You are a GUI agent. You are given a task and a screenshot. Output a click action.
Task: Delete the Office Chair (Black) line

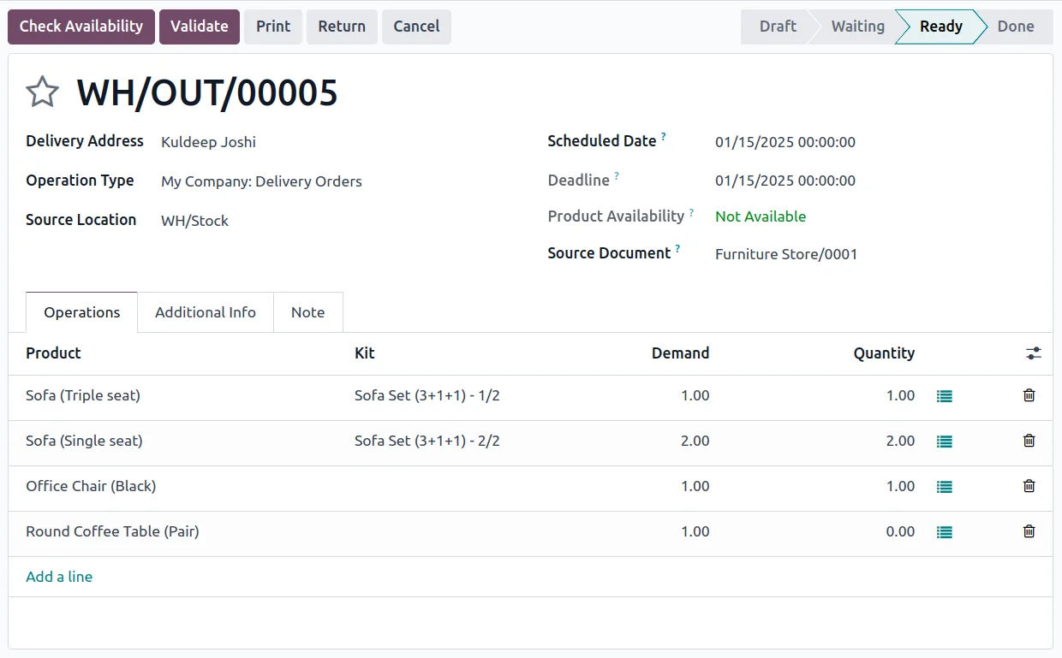1029,486
